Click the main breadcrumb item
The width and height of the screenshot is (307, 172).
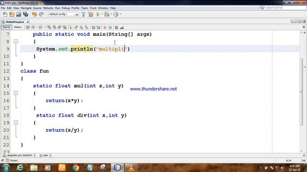44,155
